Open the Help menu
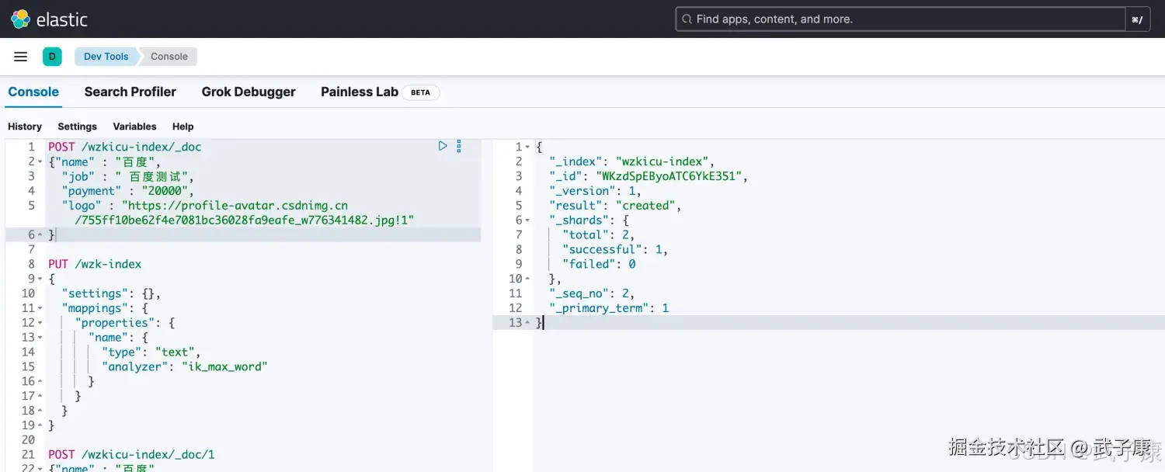Viewport: 1165px width, 472px height. [x=183, y=126]
